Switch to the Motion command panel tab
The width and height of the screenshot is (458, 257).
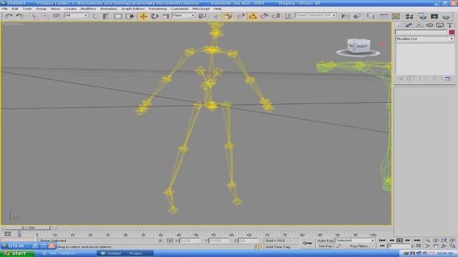(429, 26)
